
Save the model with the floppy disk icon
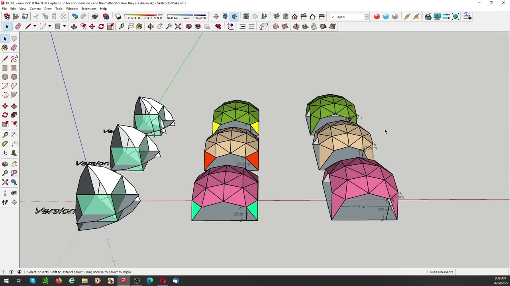coord(25,17)
